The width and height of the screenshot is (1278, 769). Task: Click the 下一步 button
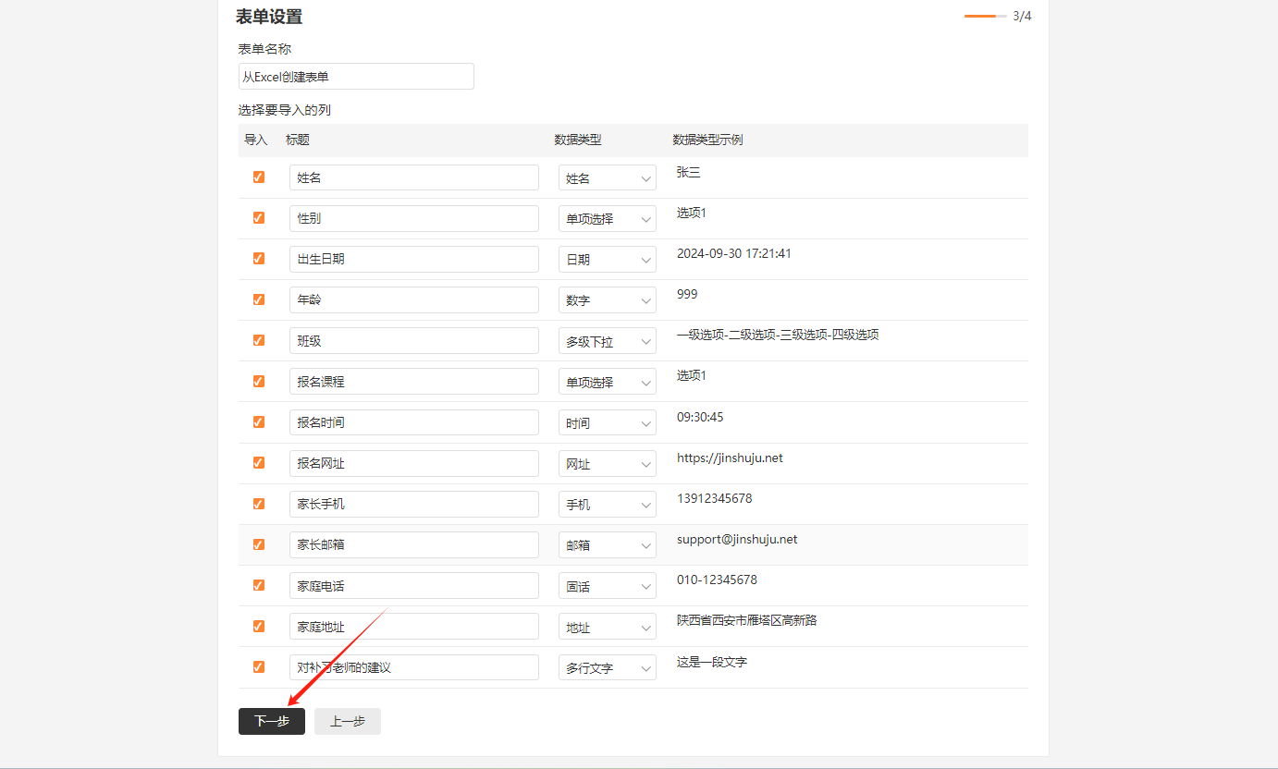[x=272, y=721]
